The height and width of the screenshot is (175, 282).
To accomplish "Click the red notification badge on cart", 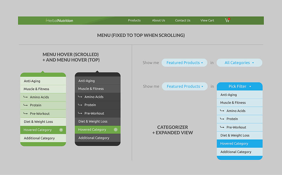I will 229,19.
